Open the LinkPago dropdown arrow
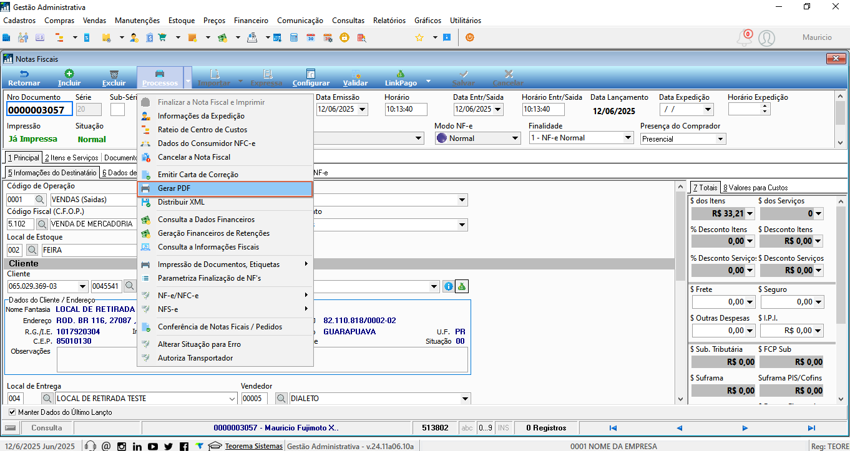Screen dimensions: 850x451 pyautogui.click(x=428, y=81)
